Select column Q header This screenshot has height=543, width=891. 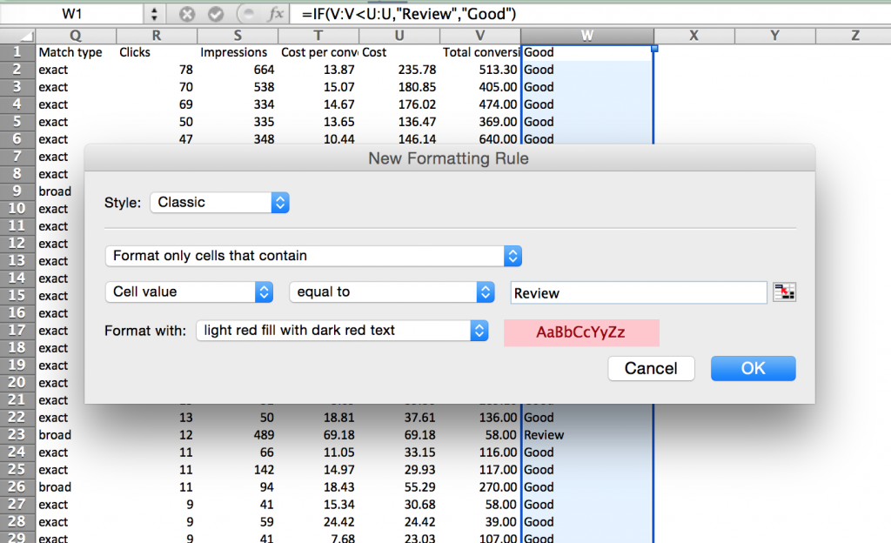pyautogui.click(x=76, y=36)
